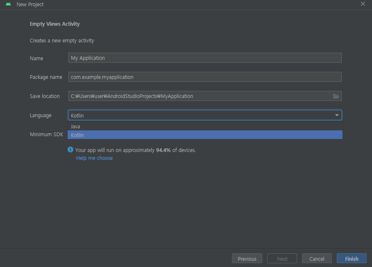Image resolution: width=372 pixels, height=267 pixels.
Task: Focus the Name field My Application
Action: 205,58
